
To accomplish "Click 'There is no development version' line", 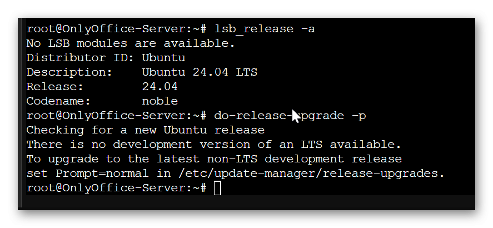I will [x=214, y=145].
